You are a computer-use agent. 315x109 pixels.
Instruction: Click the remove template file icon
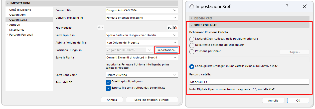[176, 28]
